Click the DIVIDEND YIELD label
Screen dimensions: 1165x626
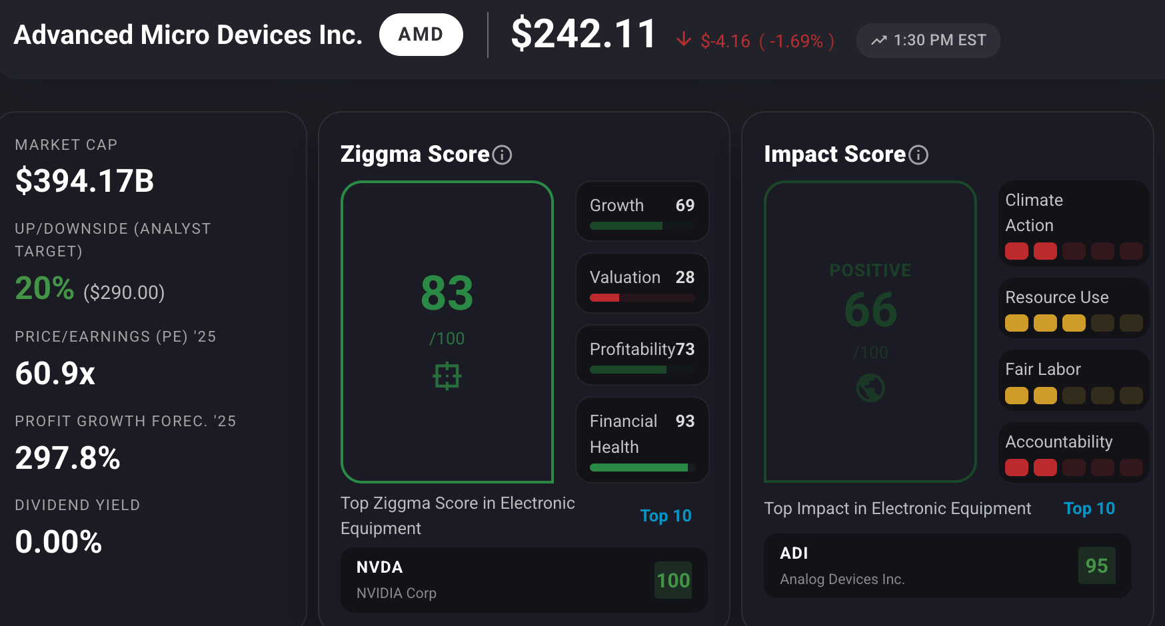click(x=77, y=505)
